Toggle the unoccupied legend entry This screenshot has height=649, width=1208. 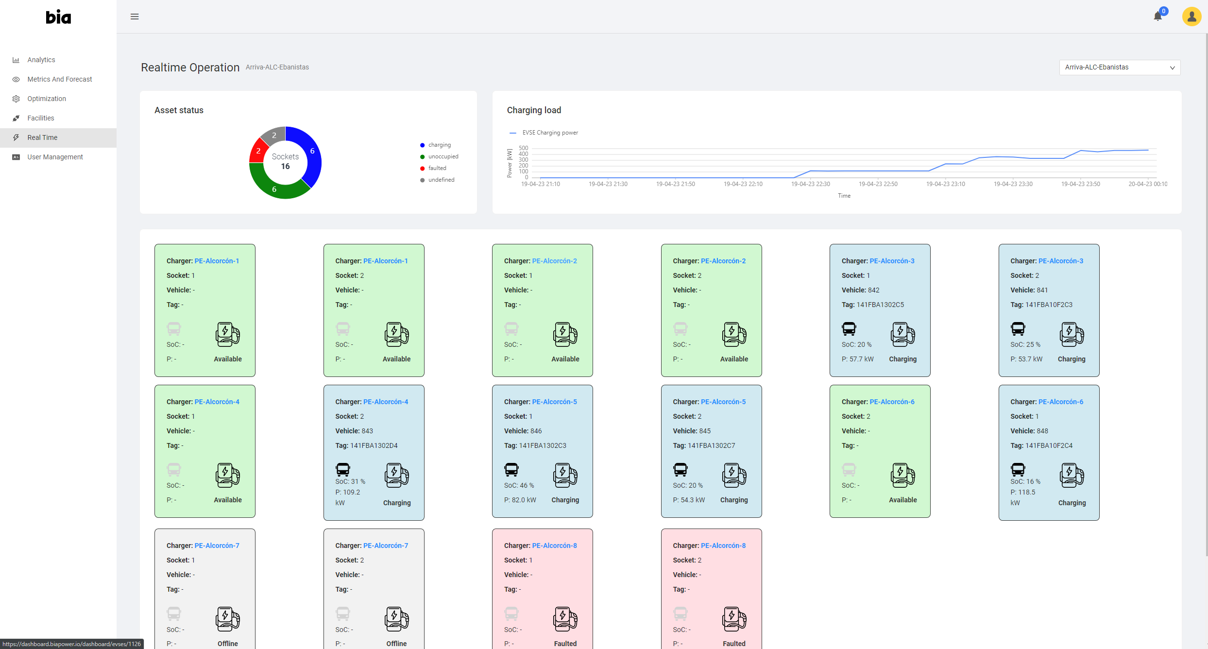point(442,156)
